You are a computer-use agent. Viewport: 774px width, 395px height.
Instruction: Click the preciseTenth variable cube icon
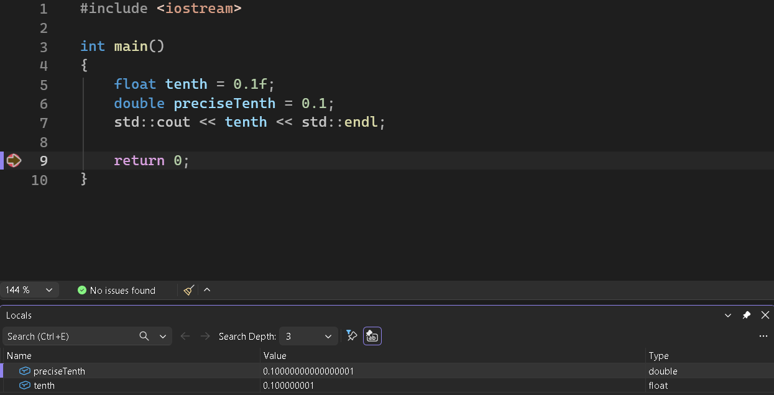25,371
